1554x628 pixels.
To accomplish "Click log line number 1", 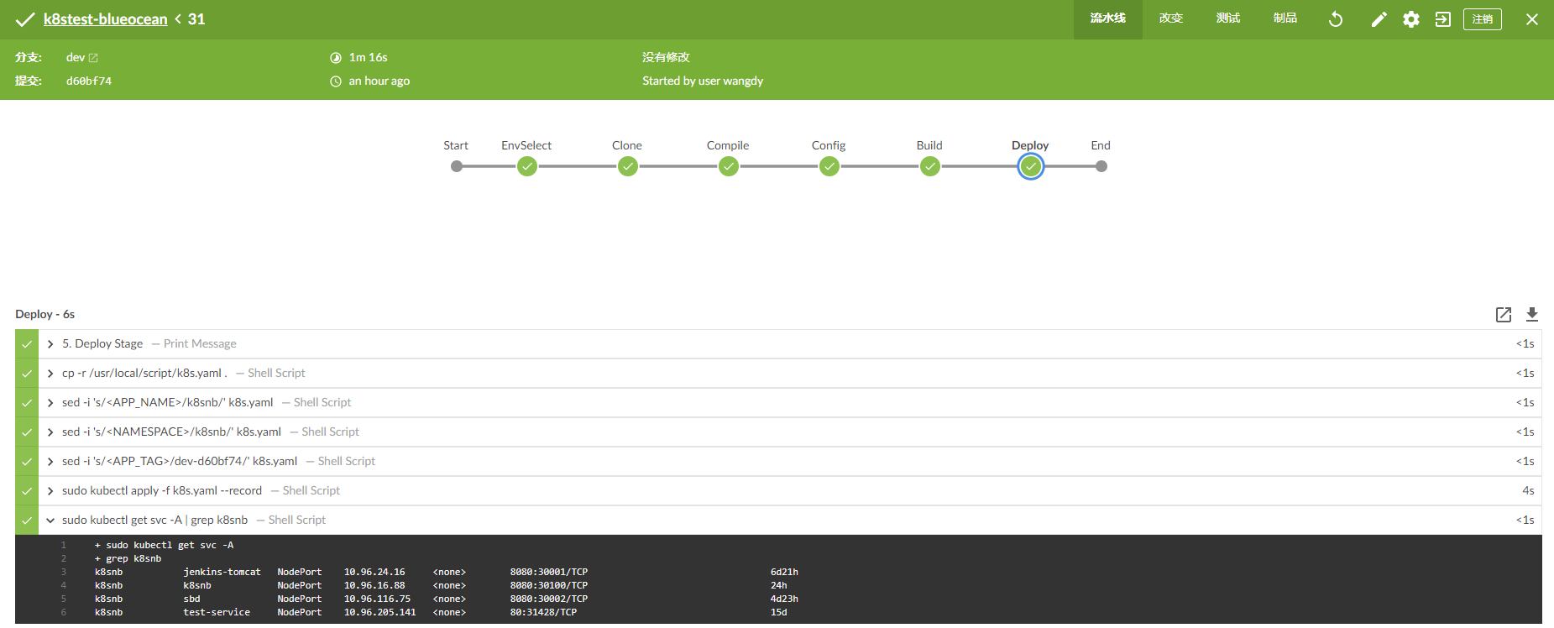I will (63, 545).
